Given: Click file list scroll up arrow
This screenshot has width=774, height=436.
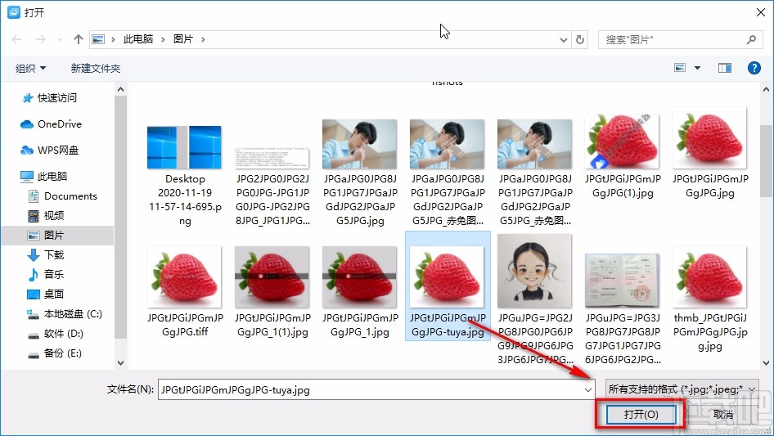Looking at the screenshot, I should pyautogui.click(x=766, y=89).
